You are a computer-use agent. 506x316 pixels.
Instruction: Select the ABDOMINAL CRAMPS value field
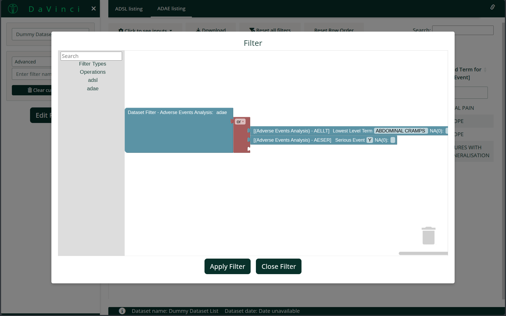point(400,131)
